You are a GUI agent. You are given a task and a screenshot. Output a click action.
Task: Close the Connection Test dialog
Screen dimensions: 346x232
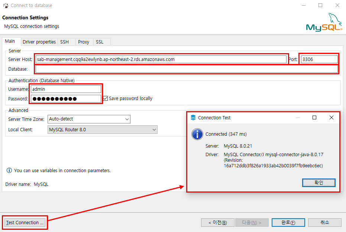pyautogui.click(x=332, y=117)
